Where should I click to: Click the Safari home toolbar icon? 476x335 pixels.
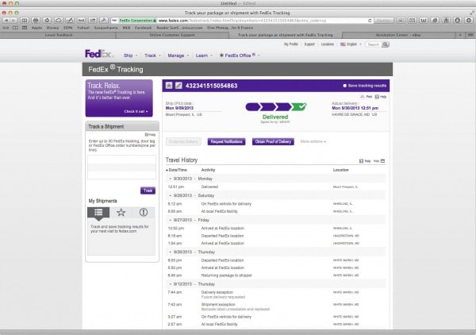coord(47,21)
